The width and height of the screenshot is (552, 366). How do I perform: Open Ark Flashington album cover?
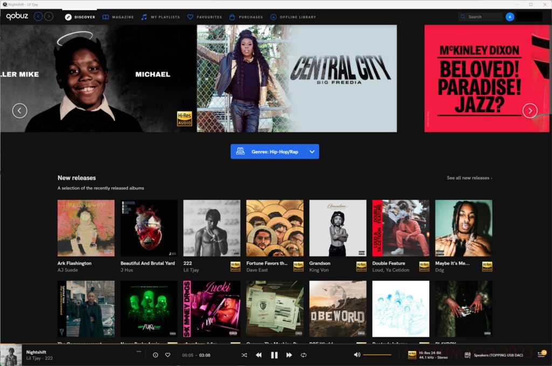(86, 228)
